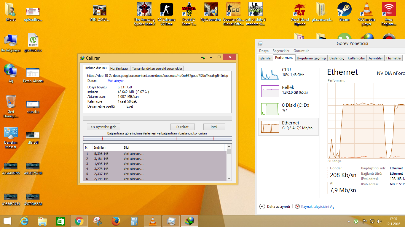Viewport: 405px width, 227px height.
Task: Open WIN_20151 image file on desktop
Action: [x=100, y=13]
